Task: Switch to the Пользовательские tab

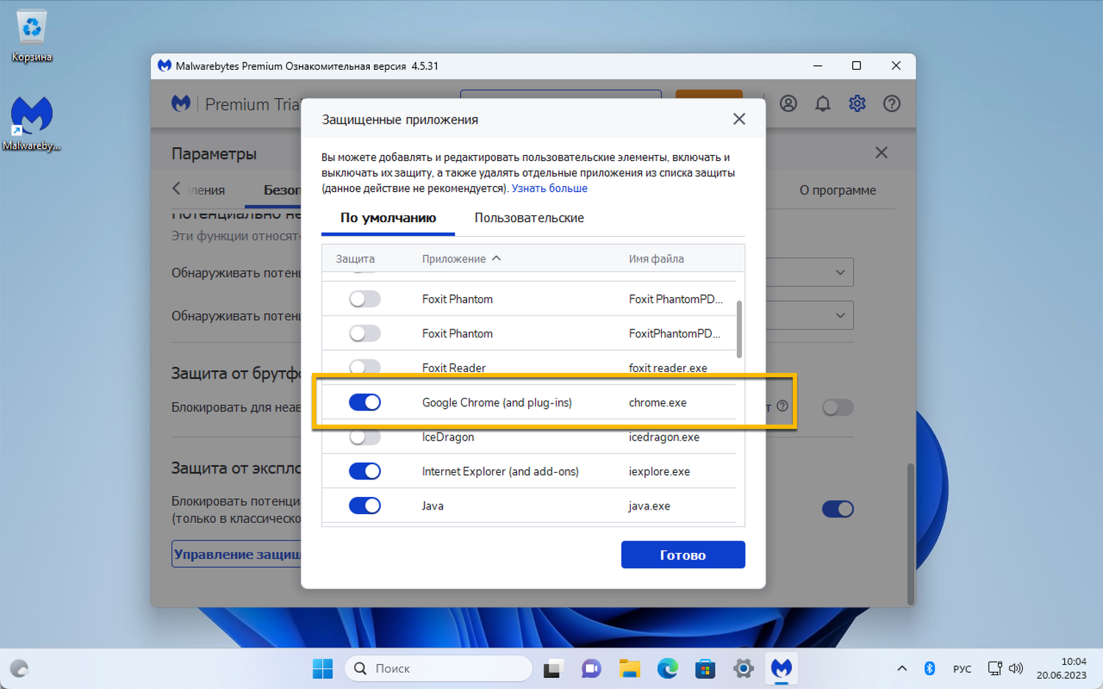Action: coord(529,218)
